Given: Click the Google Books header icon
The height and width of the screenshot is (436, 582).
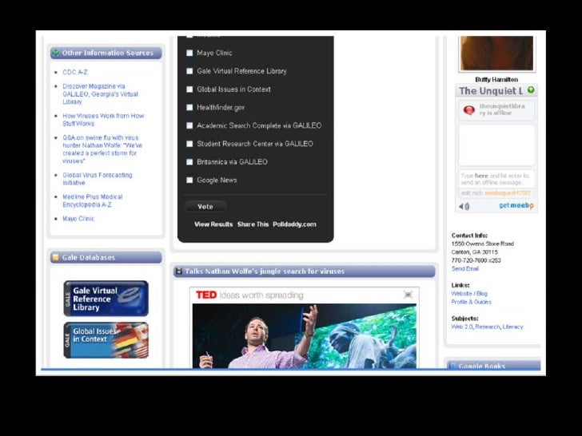Looking at the screenshot, I should [x=452, y=366].
